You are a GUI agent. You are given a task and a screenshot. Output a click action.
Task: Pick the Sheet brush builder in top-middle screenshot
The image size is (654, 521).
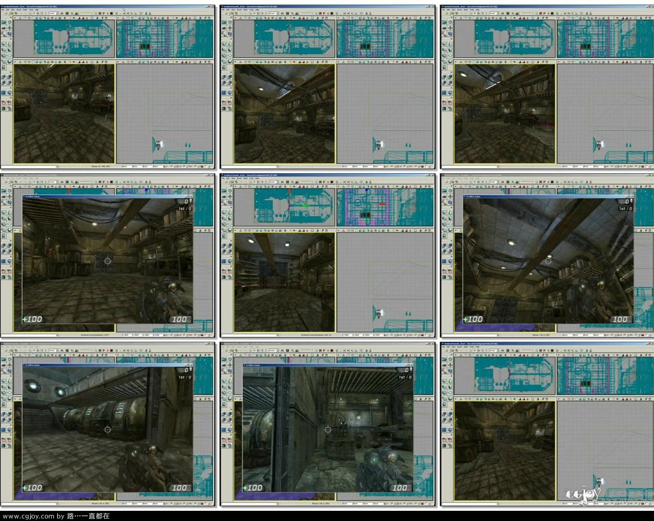[230, 56]
